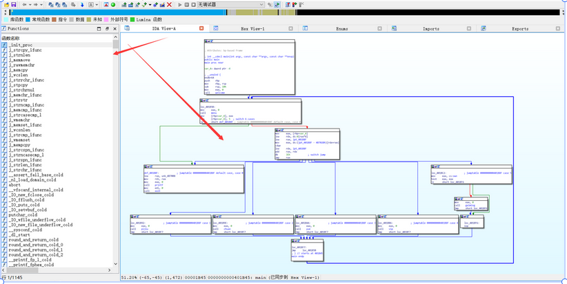Image resolution: width=567 pixels, height=284 pixels.
Task: Click the green circle toolbar icon
Action: click(x=113, y=5)
